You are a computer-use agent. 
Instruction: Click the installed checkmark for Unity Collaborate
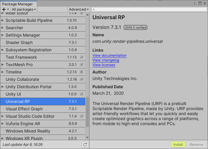[81, 79]
